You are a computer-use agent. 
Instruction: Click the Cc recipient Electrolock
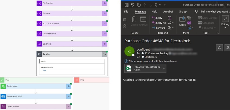[151, 57]
